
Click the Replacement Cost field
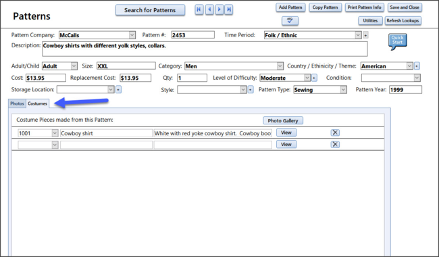coord(136,78)
